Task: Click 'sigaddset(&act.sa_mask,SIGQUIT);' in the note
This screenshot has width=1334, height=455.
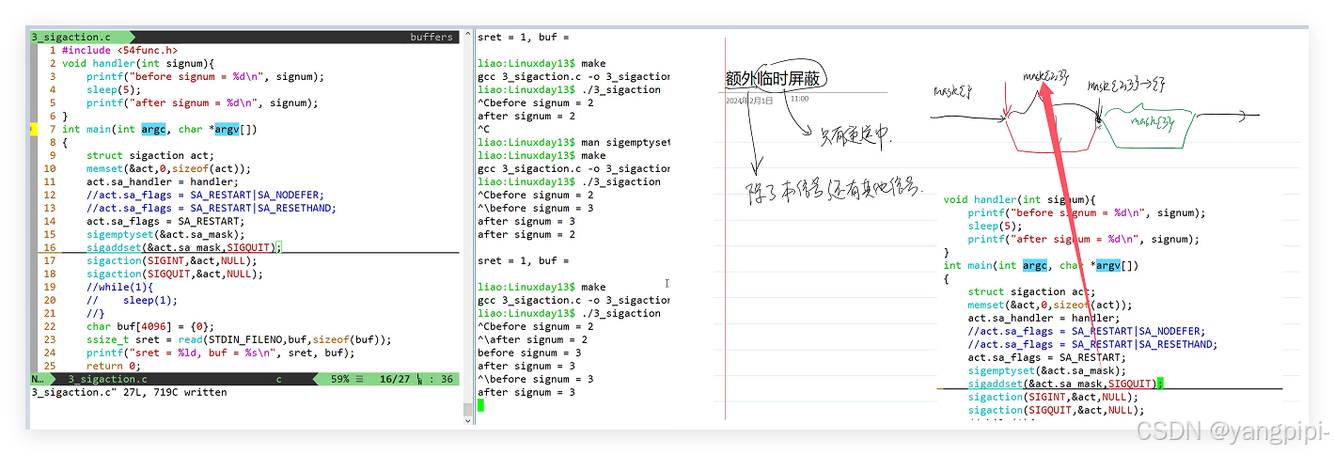Action: pos(1066,384)
